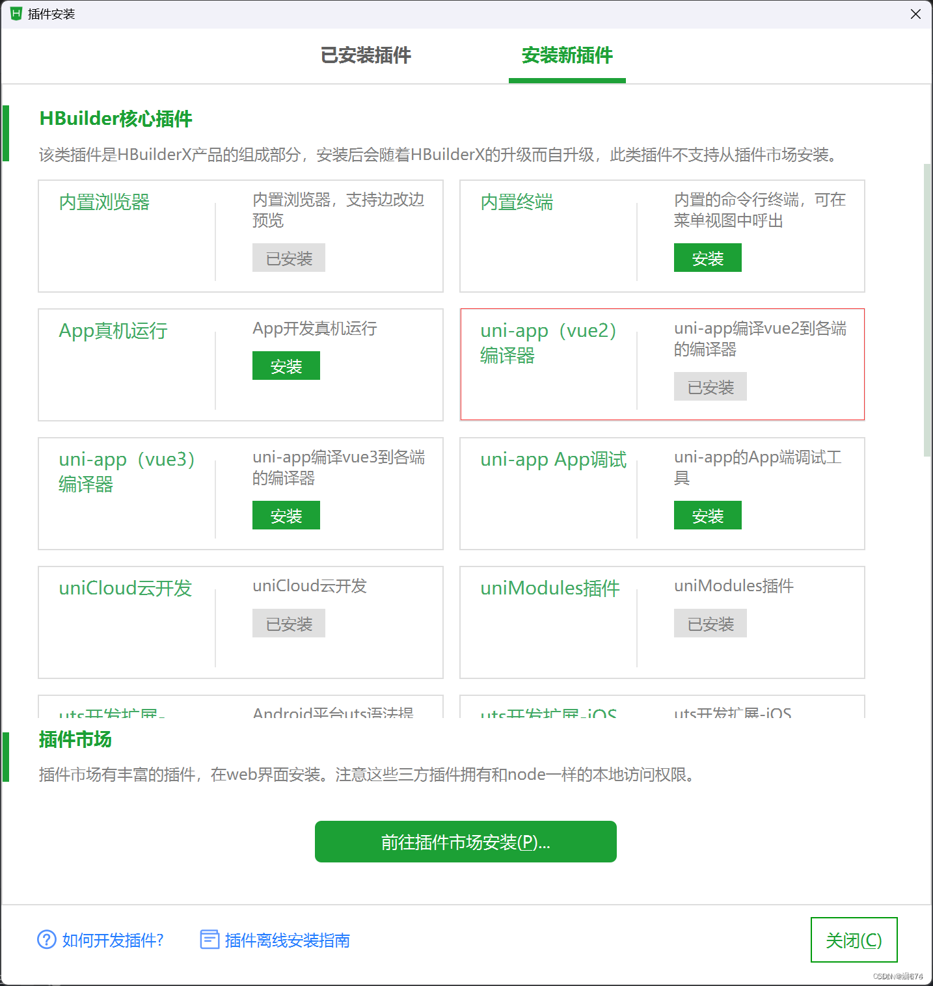Install the 内置终端 plugin
Image resolution: width=933 pixels, height=986 pixels.
708,258
